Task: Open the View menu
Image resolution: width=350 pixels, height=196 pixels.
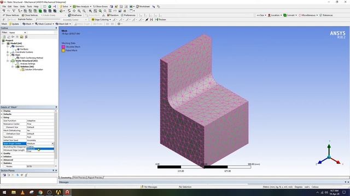Action: click(x=16, y=7)
